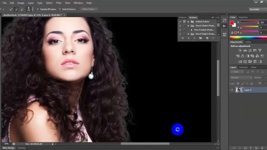Select the Subtract from Selection brush mode
The image size is (267, 150).
point(22,9)
